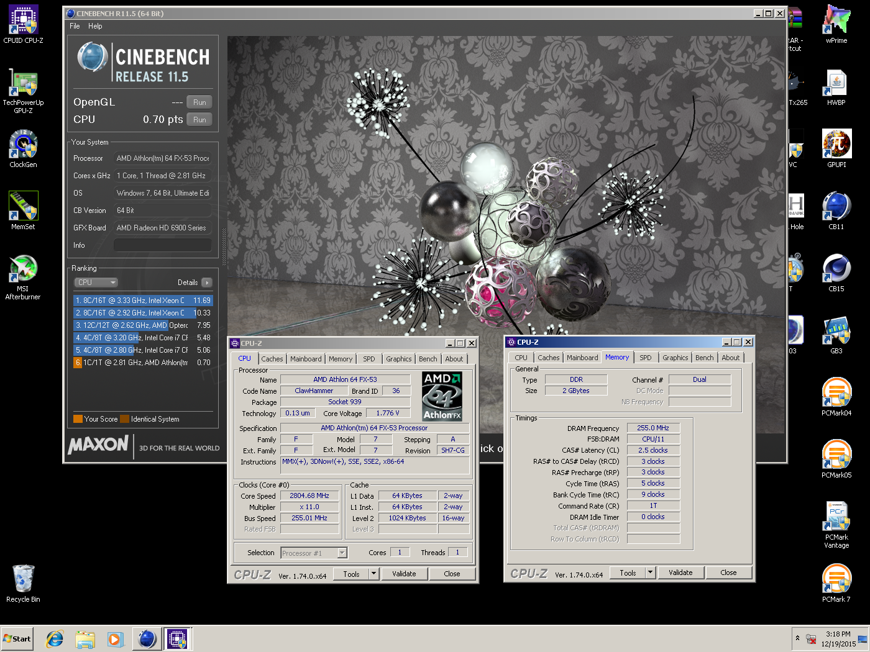870x652 pixels.
Task: Open Windows Explorer taskbar folder icon
Action: pos(85,638)
